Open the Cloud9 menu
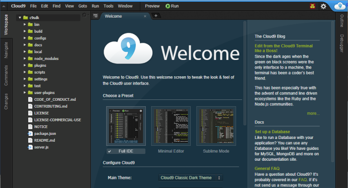This screenshot has height=188, width=348. (x=18, y=6)
